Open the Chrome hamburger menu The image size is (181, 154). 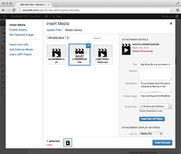[x=178, y=10]
